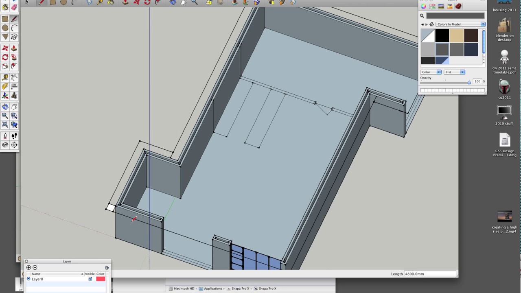Open the Layers panel details menu arrow

pyautogui.click(x=107, y=268)
